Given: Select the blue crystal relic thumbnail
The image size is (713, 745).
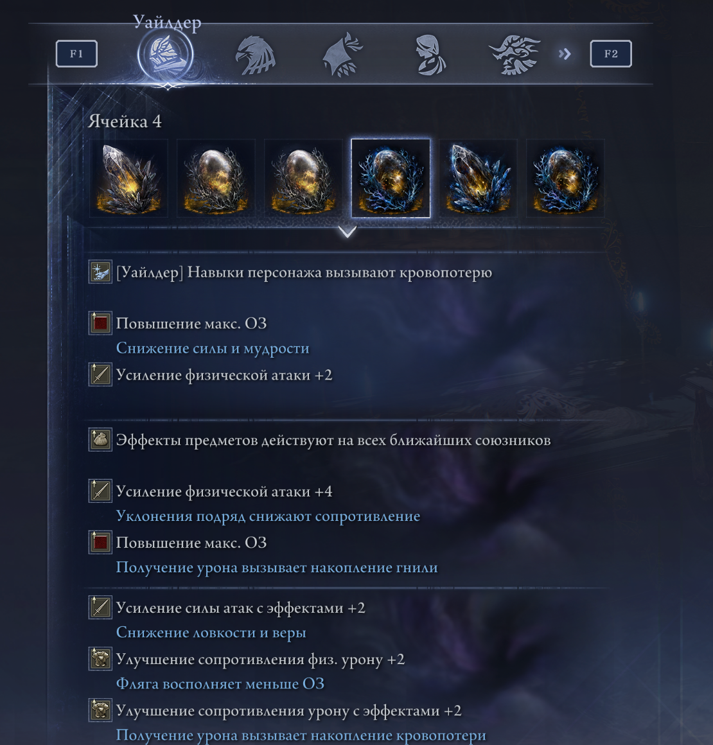Looking at the screenshot, I should [478, 178].
